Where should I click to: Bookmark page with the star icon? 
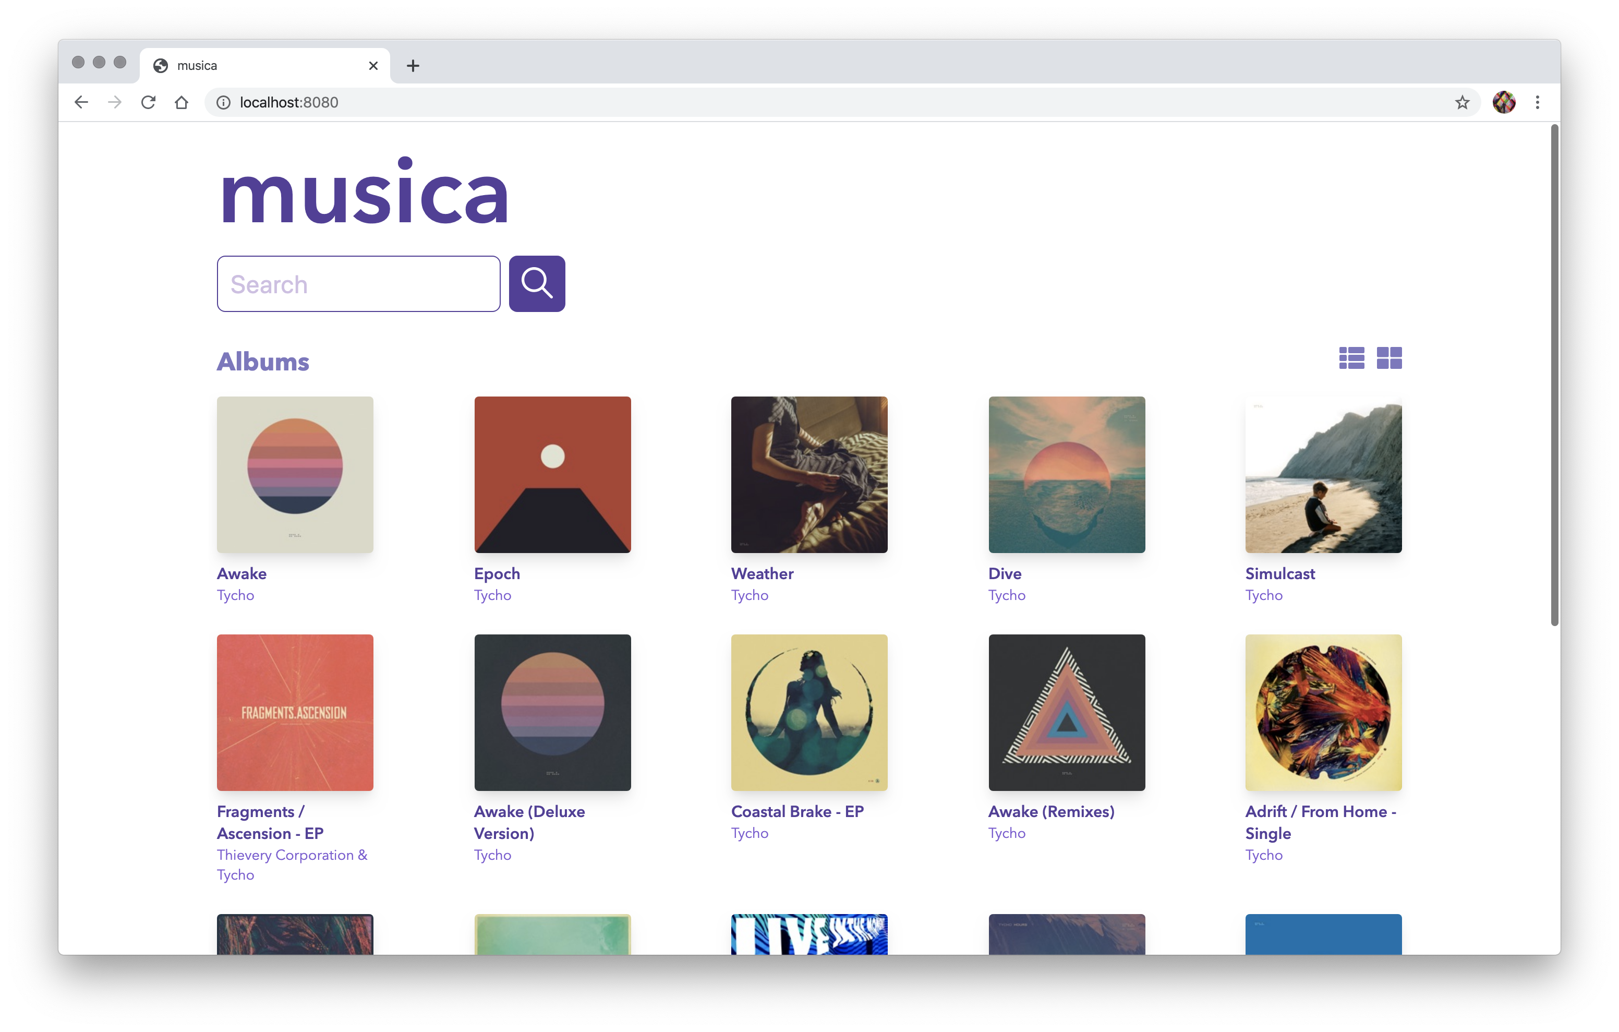tap(1461, 102)
